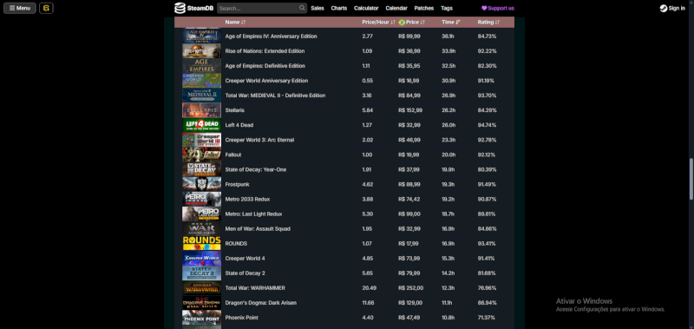Open Metro 2033 Redux thumbnail

click(202, 200)
